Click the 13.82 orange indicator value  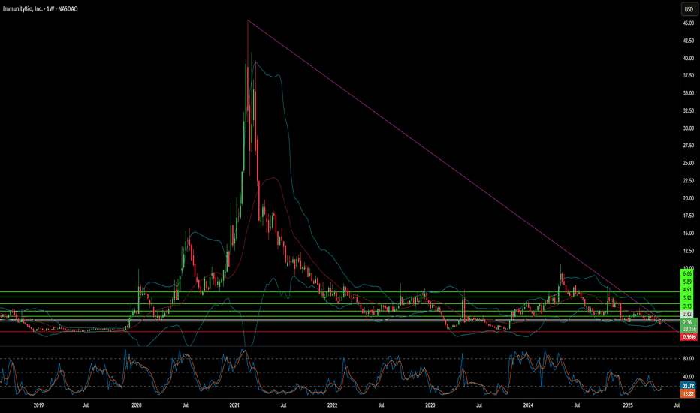(689, 393)
